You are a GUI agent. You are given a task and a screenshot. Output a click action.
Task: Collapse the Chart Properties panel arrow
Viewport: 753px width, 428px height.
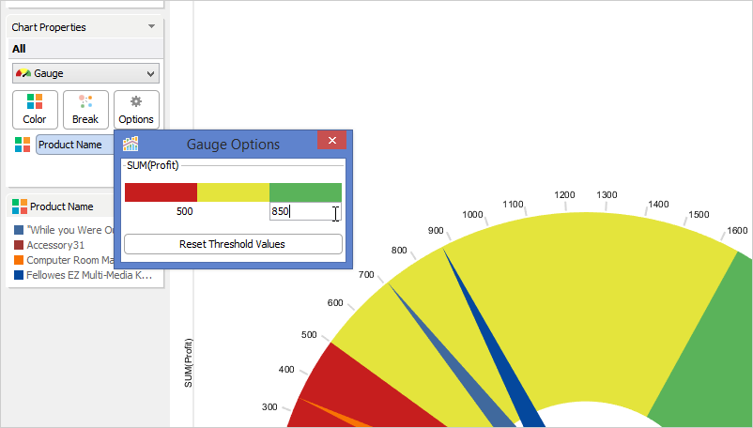pos(151,26)
